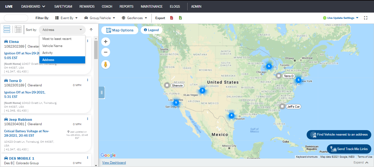Image resolution: width=374 pixels, height=167 pixels.
Task: Open Live Update Settings dropdown
Action: pos(343,18)
